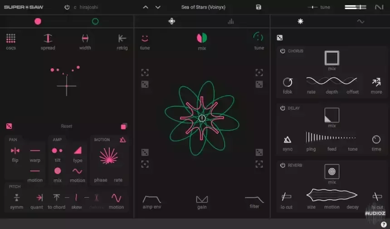390x229 pixels.
Task: Click the output level meter
Action: click(x=356, y=7)
